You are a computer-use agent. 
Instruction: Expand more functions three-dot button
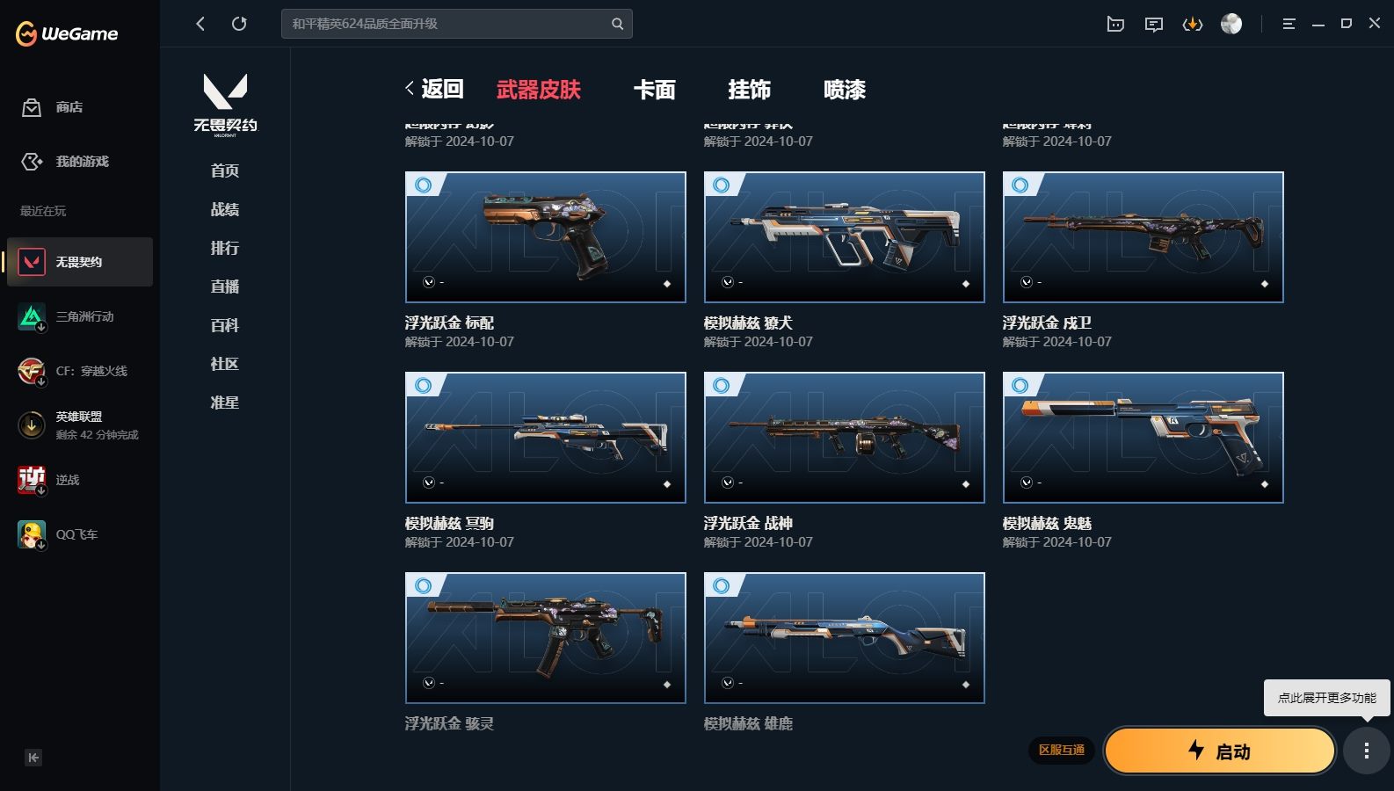[1367, 751]
